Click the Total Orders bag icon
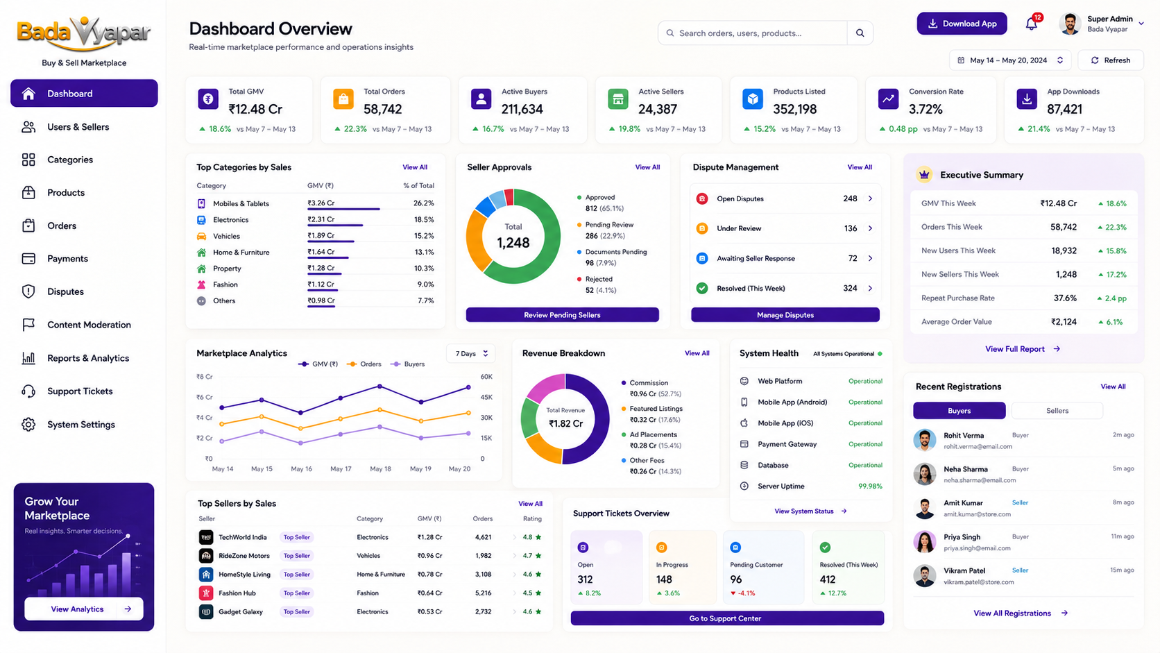 [x=343, y=99]
